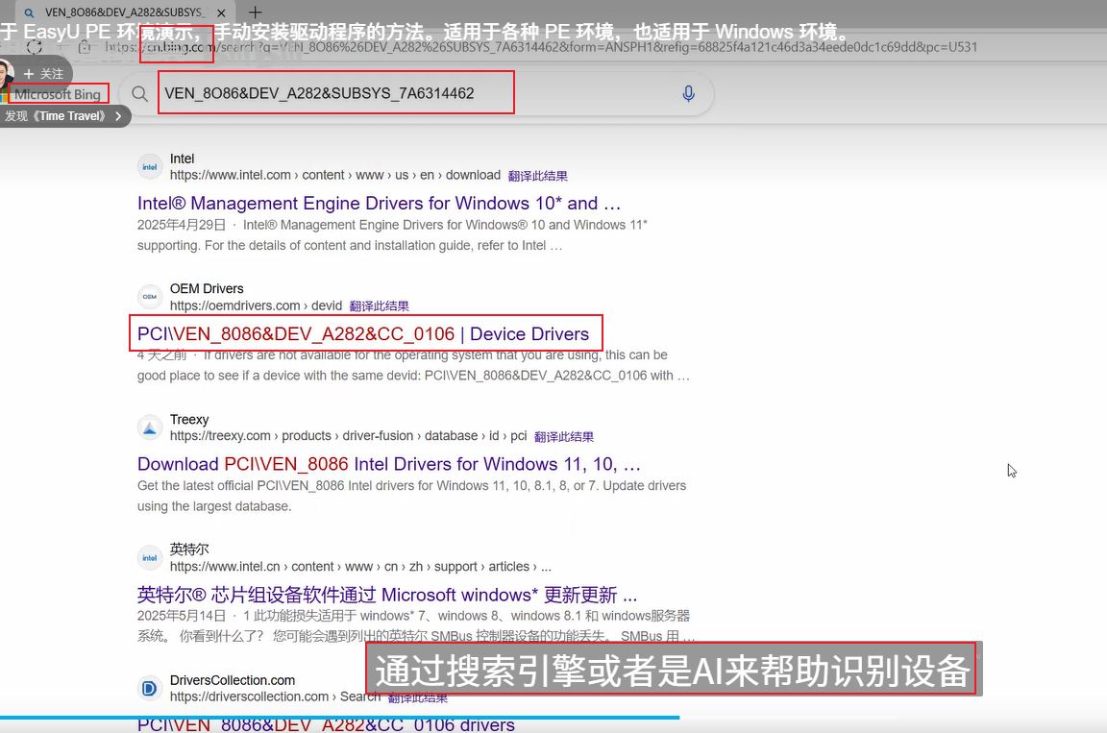This screenshot has height=733, width=1107.
Task: Click the DriversCollection.com favicon
Action: pyautogui.click(x=150, y=688)
